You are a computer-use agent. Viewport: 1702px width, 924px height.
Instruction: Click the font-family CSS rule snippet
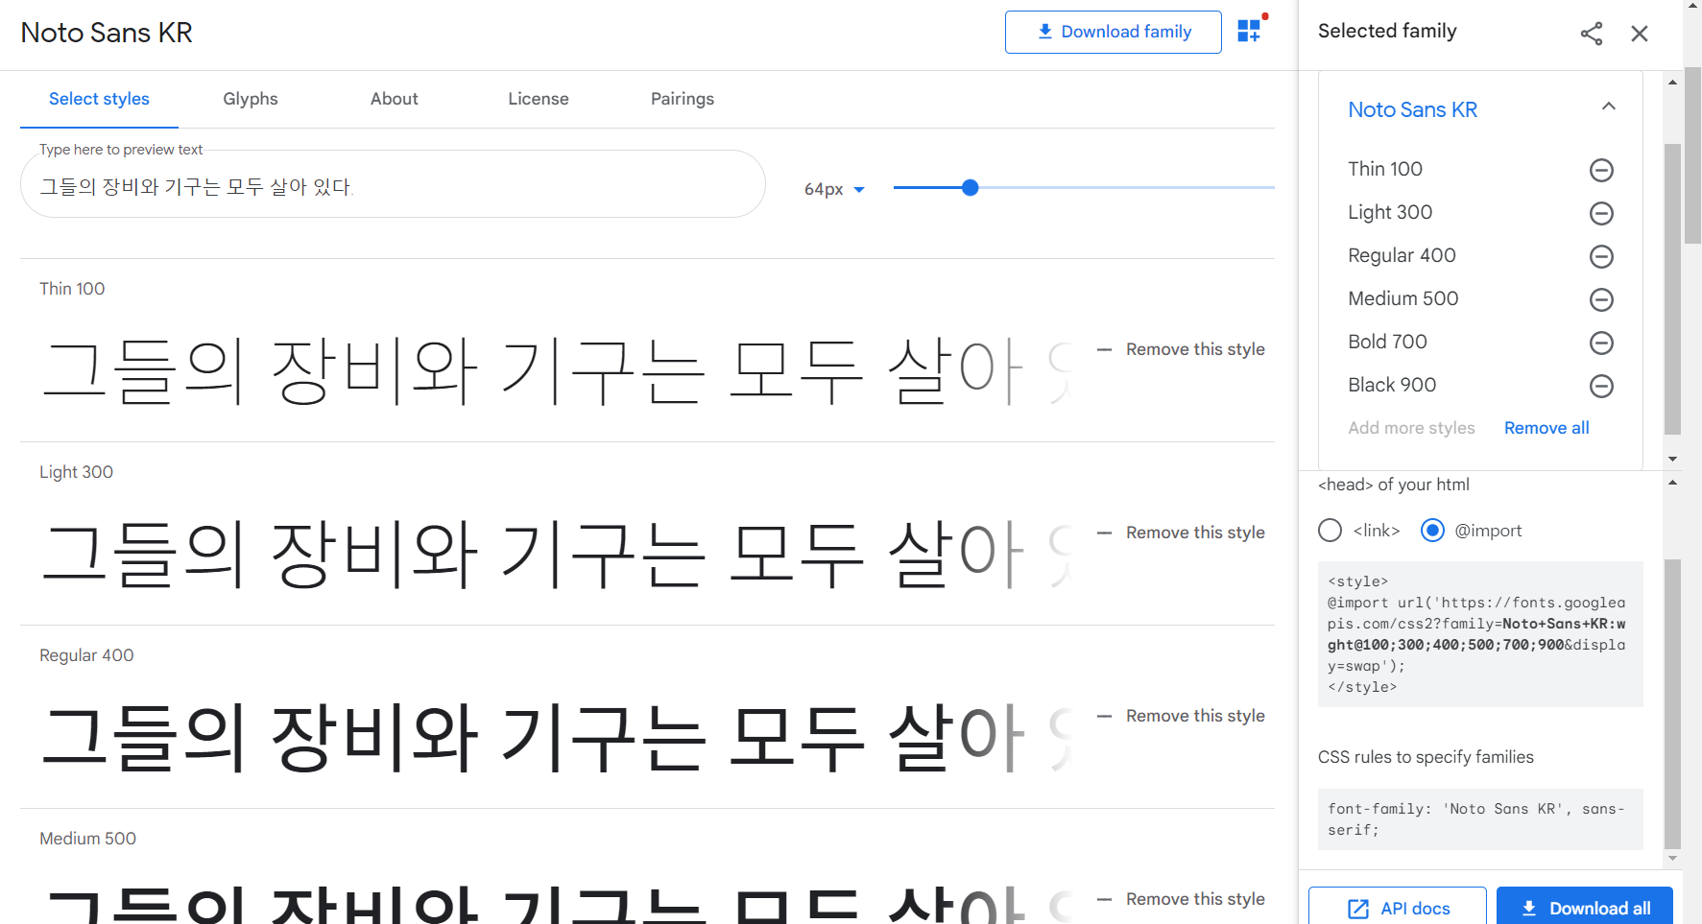point(1480,819)
